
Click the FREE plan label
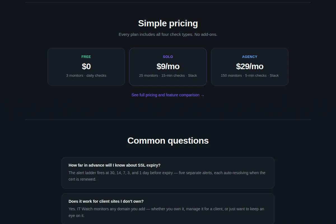pyautogui.click(x=86, y=57)
